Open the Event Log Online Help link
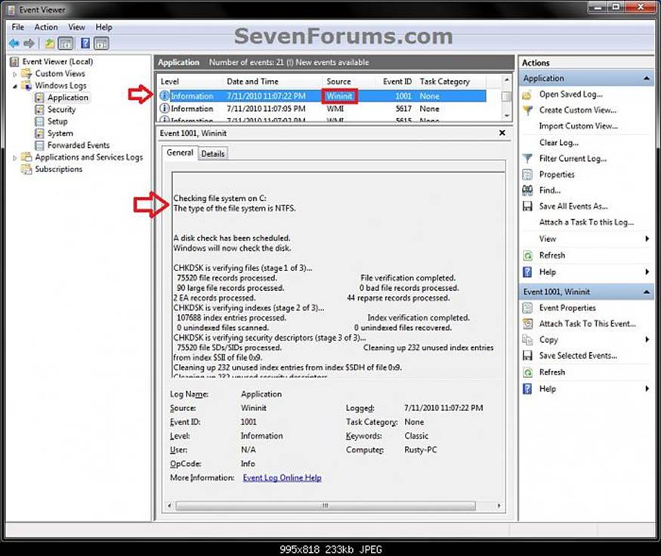 282,477
